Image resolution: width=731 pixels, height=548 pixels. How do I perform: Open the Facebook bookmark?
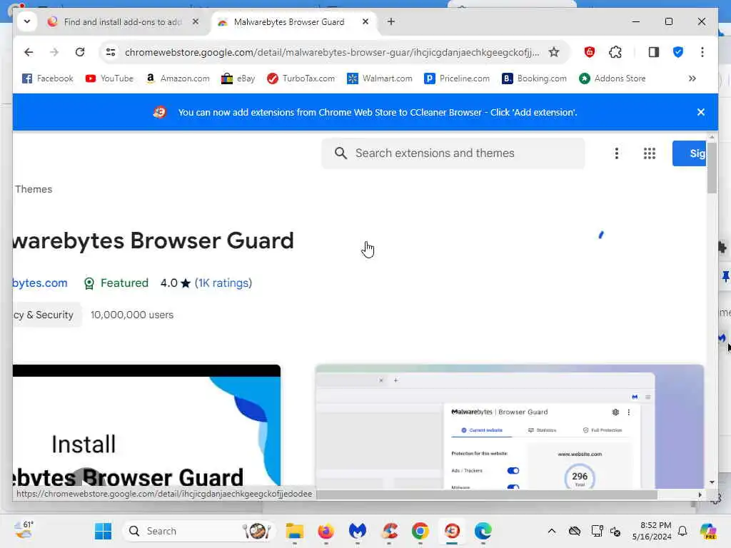pyautogui.click(x=48, y=78)
